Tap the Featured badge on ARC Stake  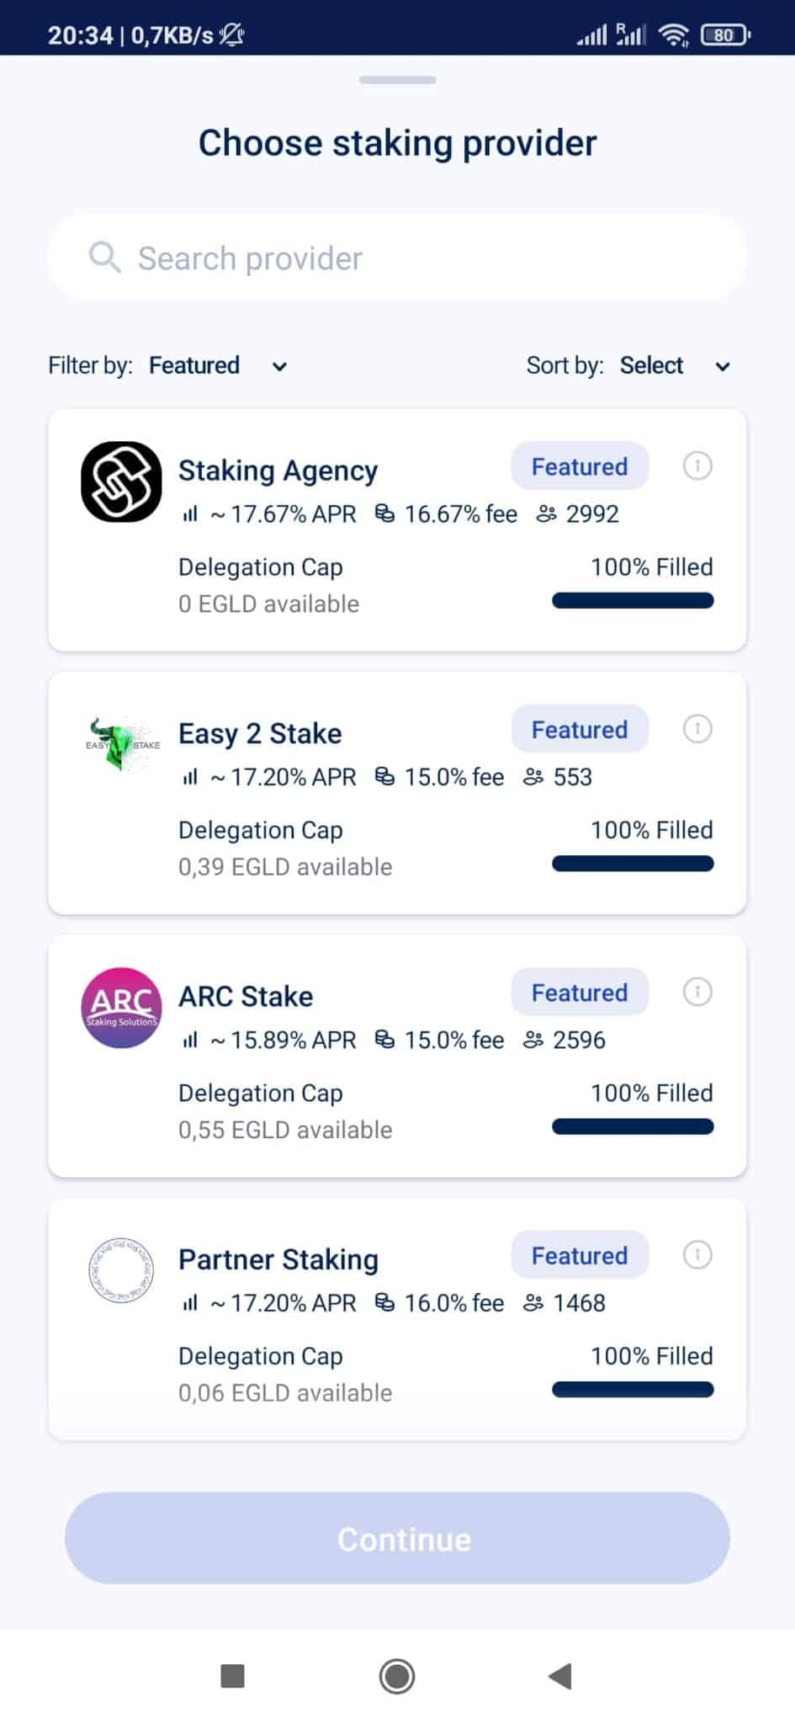579,992
